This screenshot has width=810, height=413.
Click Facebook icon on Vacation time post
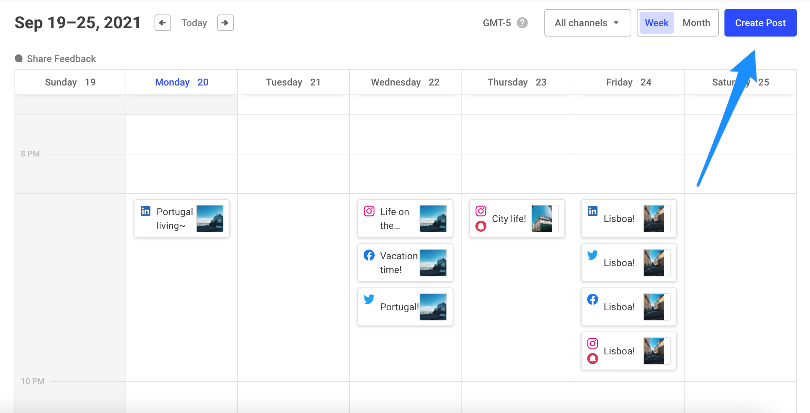[x=369, y=255]
